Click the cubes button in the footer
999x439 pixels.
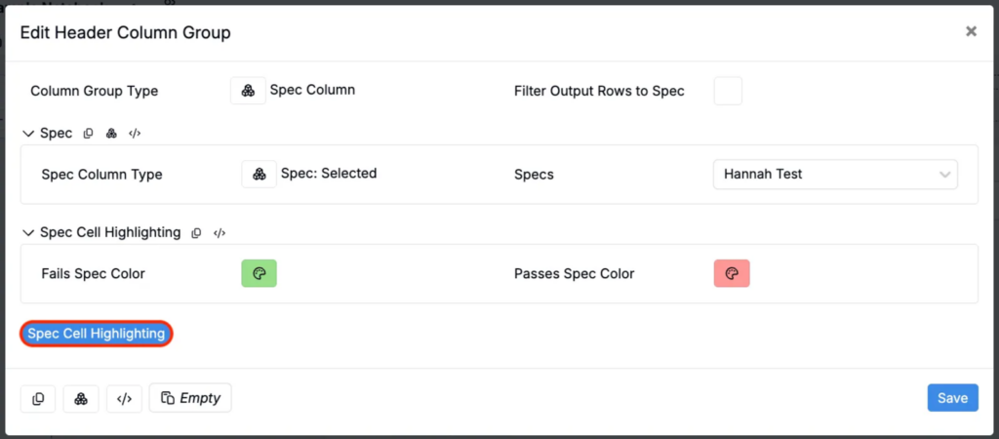81,399
